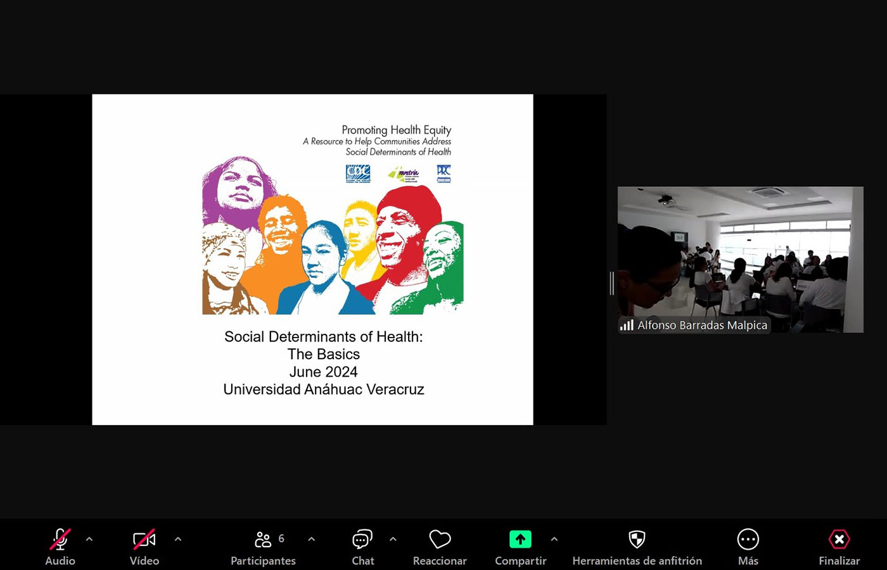Click Alfonso Barradas Malpica name label
The width and height of the screenshot is (887, 570).
pos(702,325)
